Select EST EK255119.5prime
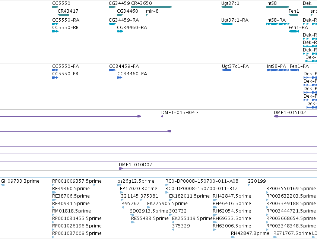Image resolution: width=317 pixels, height=239 pixels. (192, 218)
